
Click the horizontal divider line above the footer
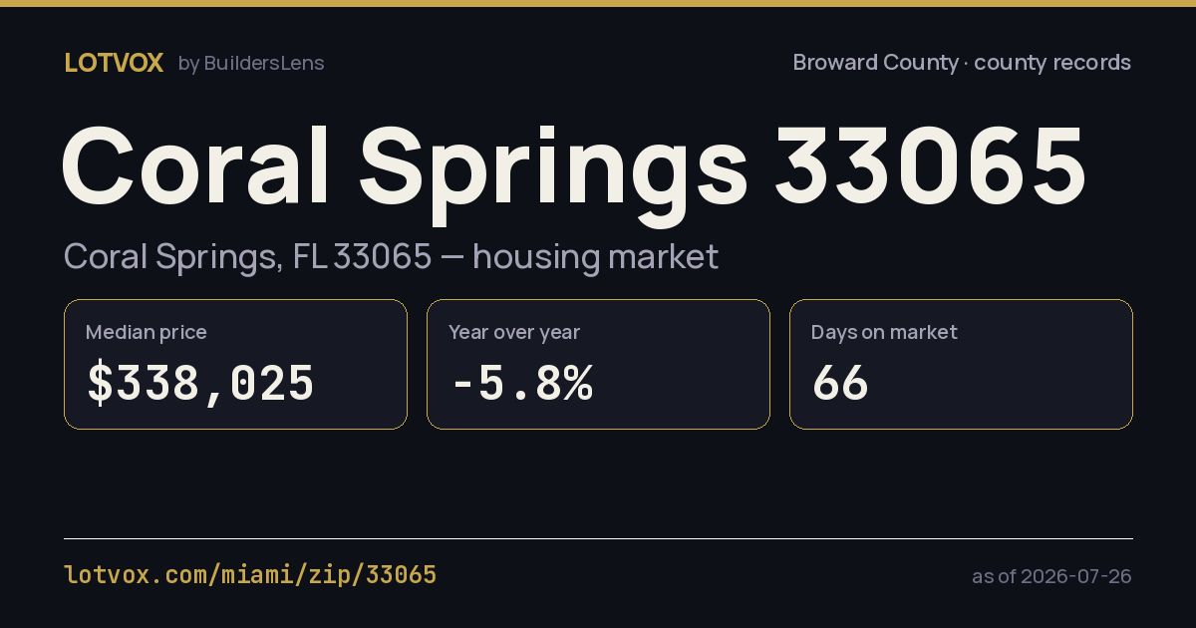point(598,538)
